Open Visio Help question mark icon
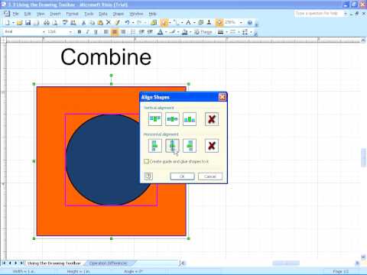367x275 pixels. click(250, 23)
